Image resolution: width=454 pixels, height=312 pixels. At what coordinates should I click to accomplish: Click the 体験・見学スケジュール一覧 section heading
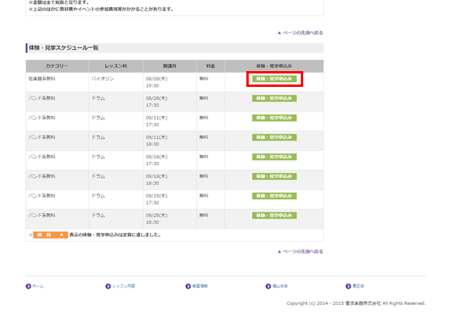64,48
